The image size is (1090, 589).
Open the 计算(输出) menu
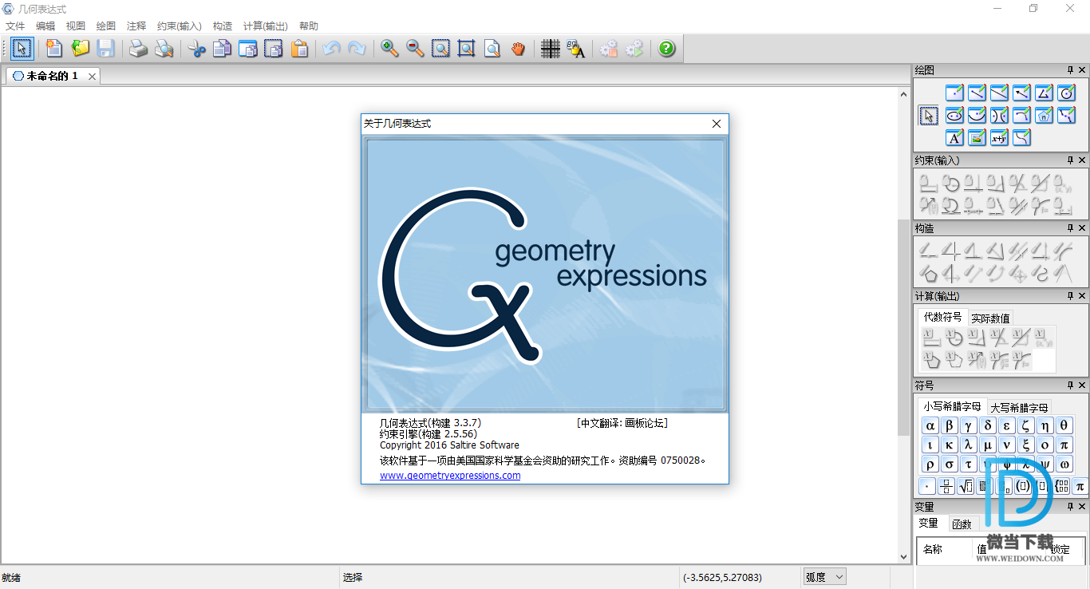pos(266,26)
